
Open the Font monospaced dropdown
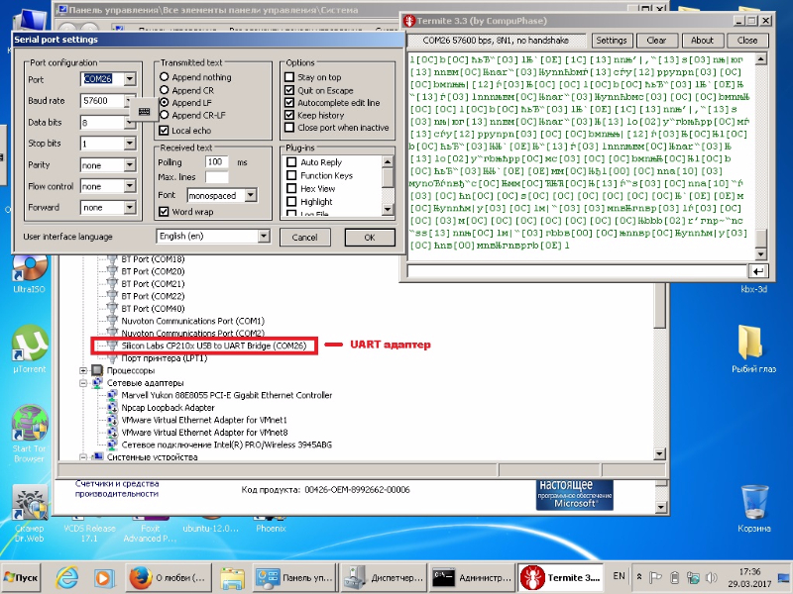click(251, 195)
